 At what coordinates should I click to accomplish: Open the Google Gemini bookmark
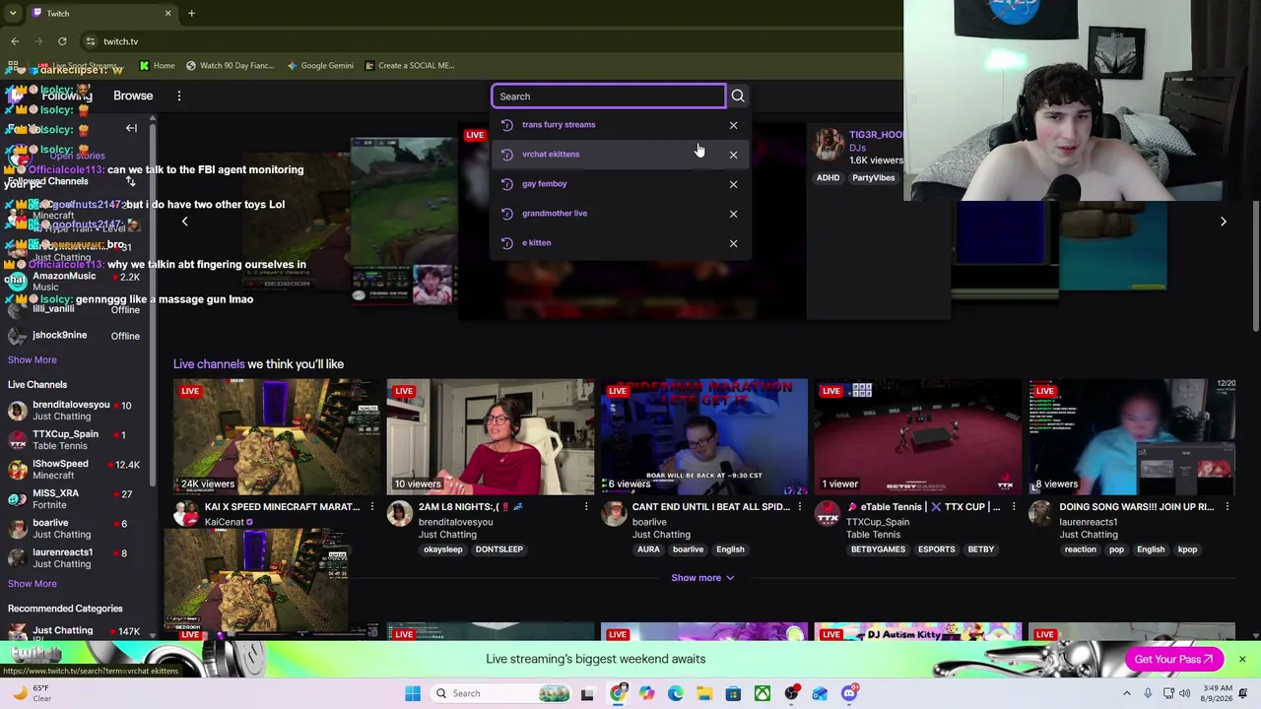[320, 65]
